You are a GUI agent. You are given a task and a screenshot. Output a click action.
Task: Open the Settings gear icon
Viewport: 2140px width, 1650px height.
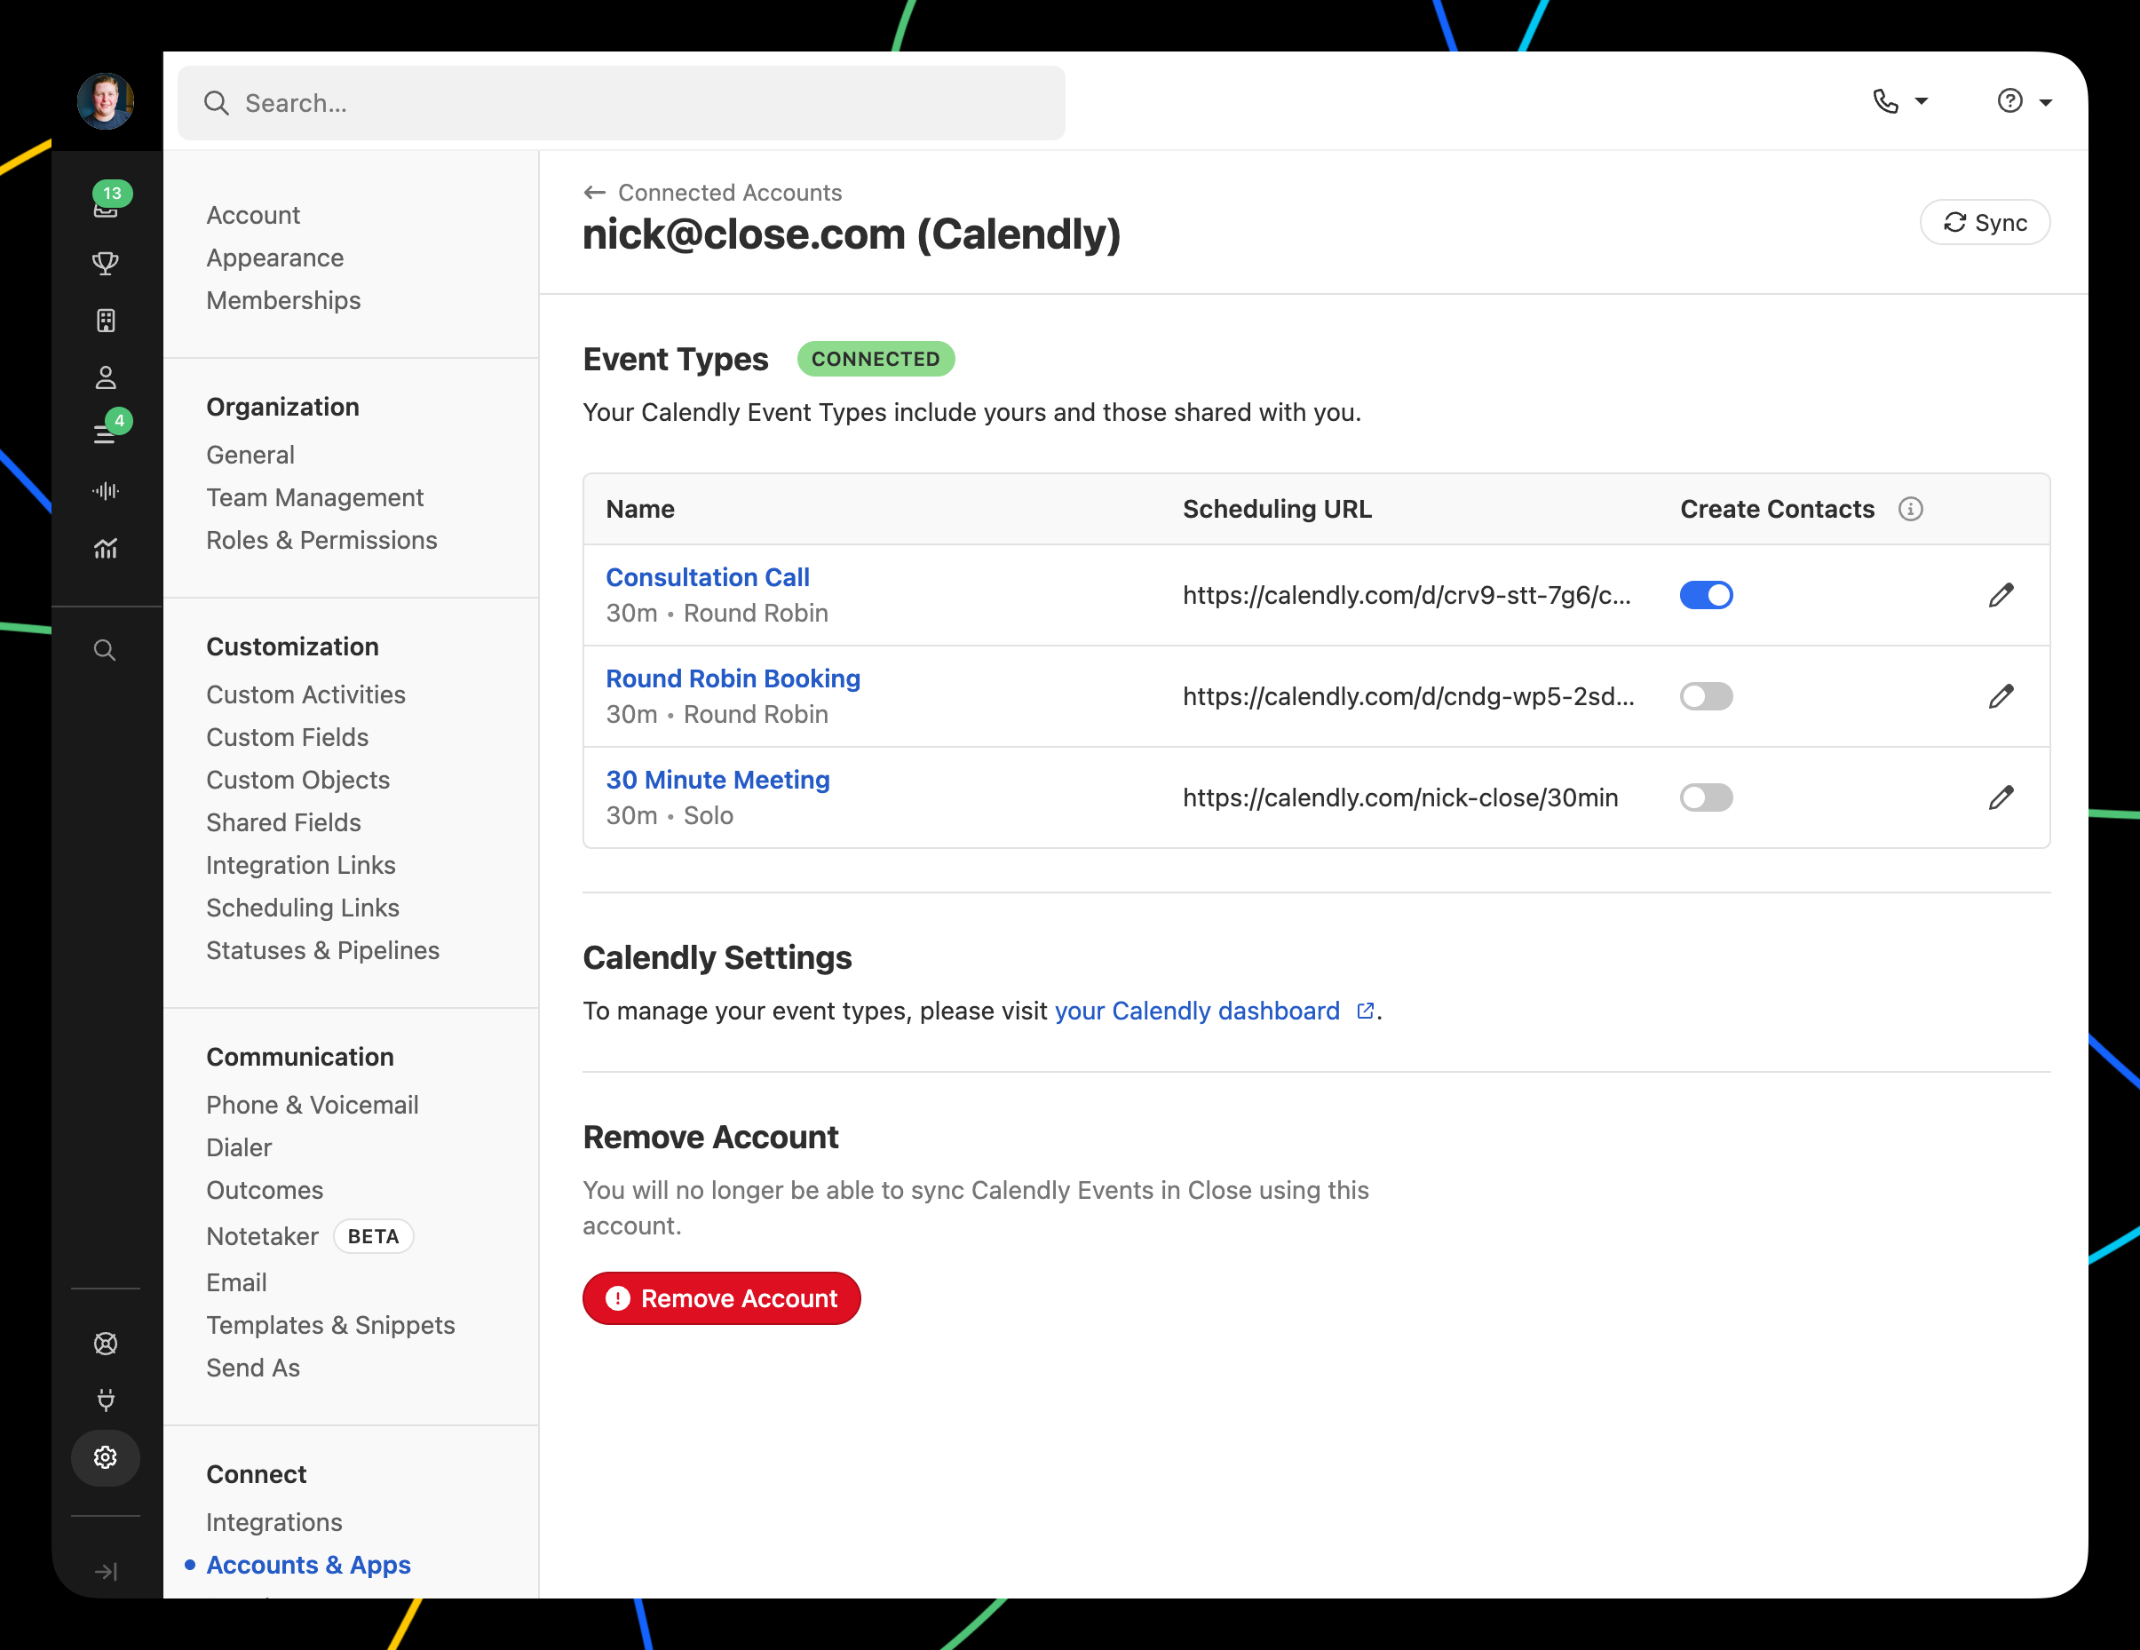tap(106, 1457)
